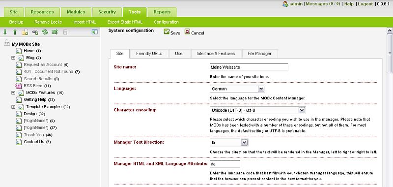This screenshot has width=393, height=187.
Task: Click the page icon beside Search Results
Action: point(19,79)
